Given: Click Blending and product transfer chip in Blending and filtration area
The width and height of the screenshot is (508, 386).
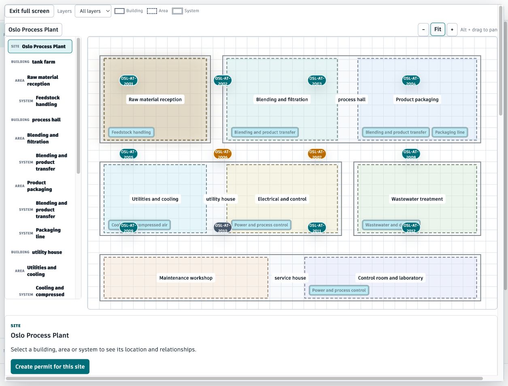Looking at the screenshot, I should coord(265,132).
